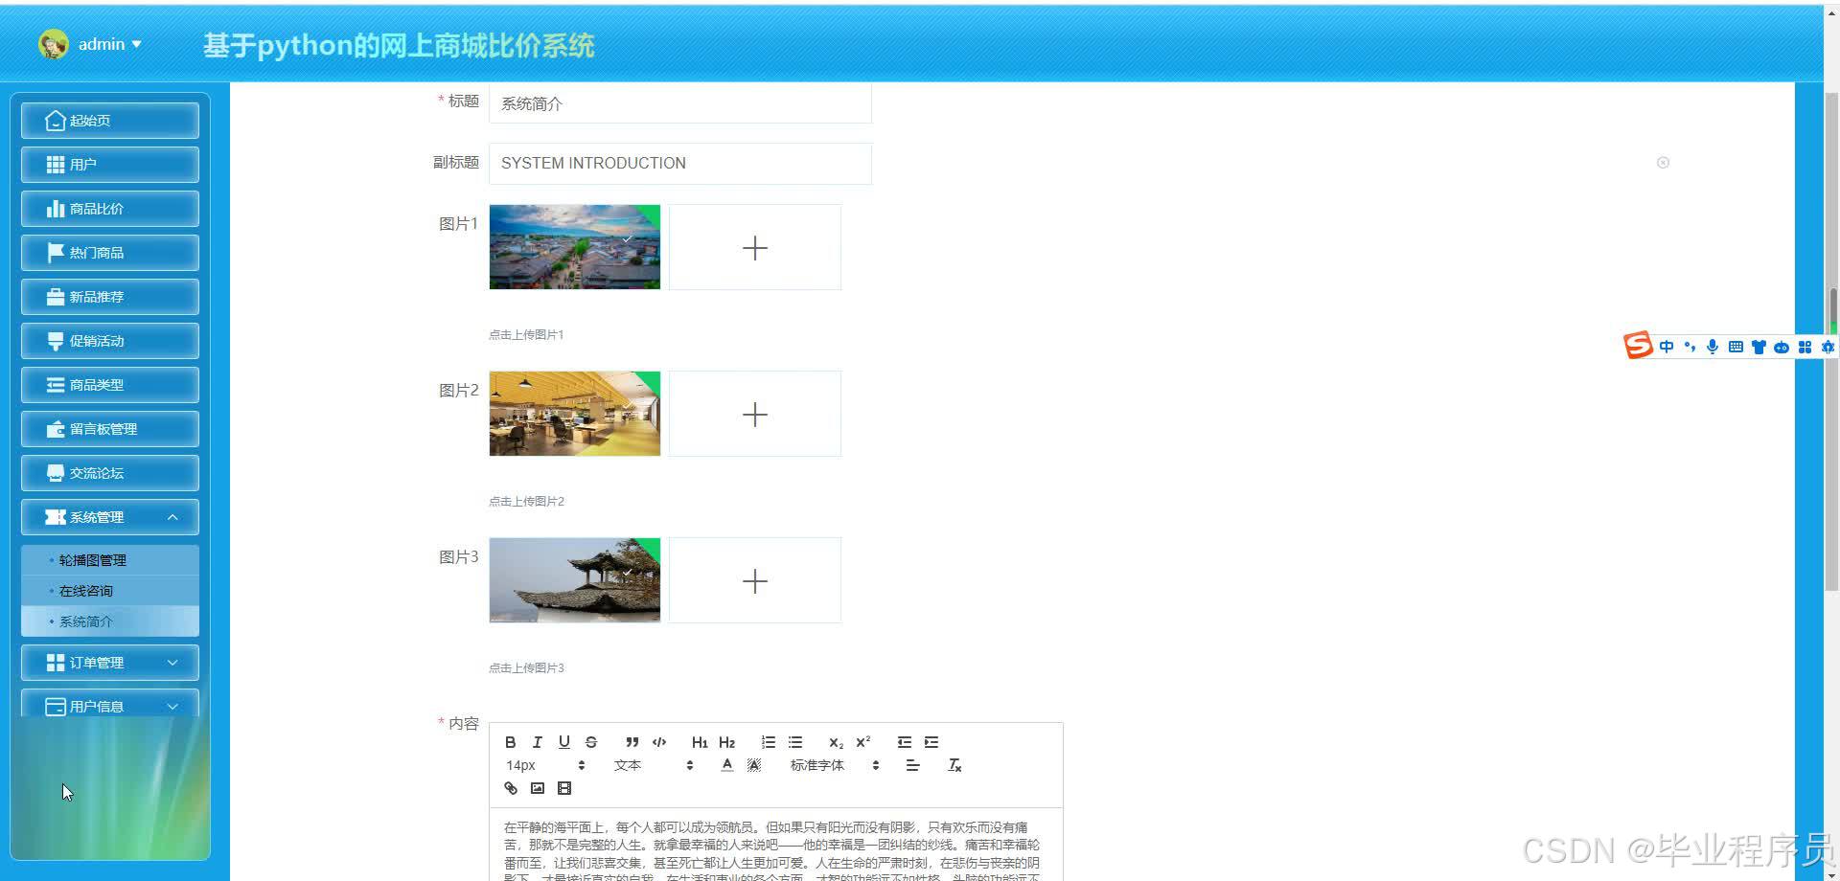Select the 在线咨询 submenu item

point(110,591)
